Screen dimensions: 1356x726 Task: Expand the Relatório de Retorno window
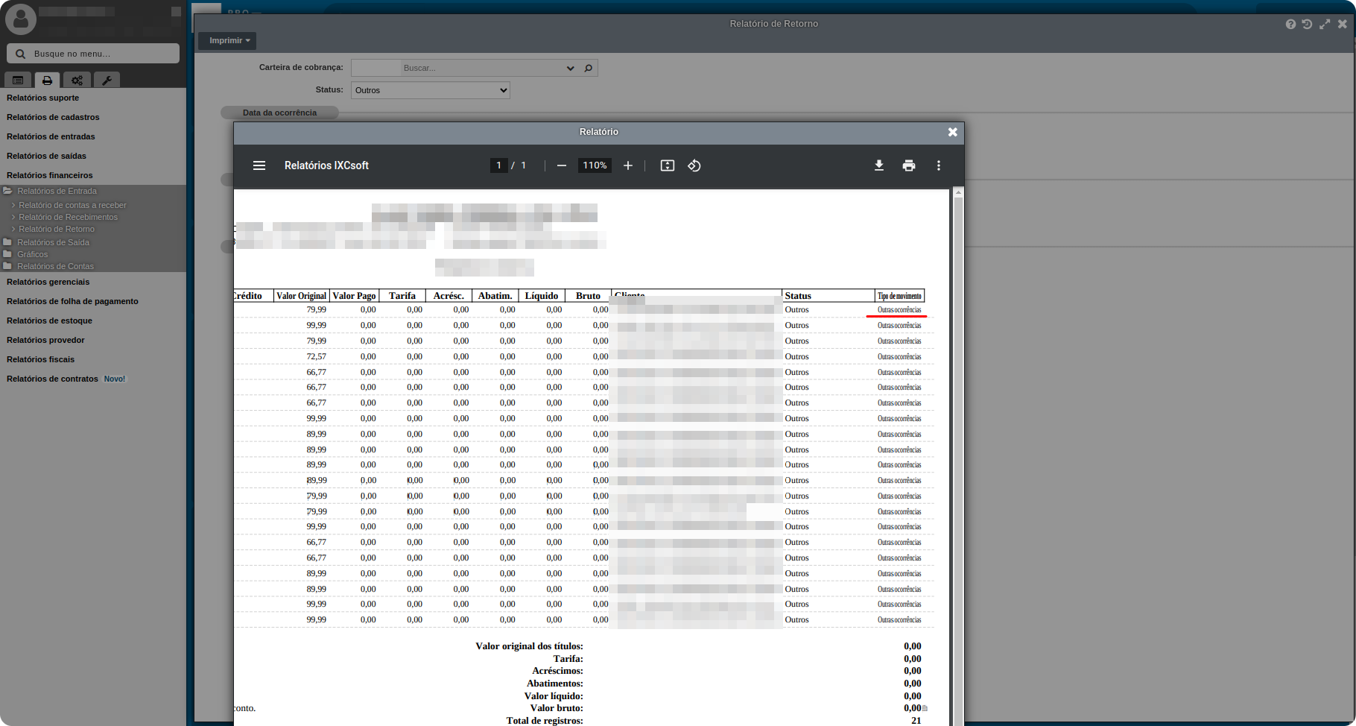(1325, 24)
